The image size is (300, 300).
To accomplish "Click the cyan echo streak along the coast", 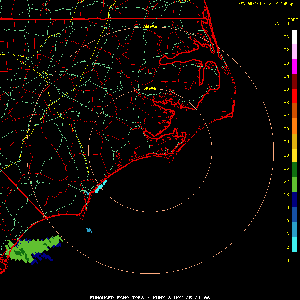I will click(100, 187).
